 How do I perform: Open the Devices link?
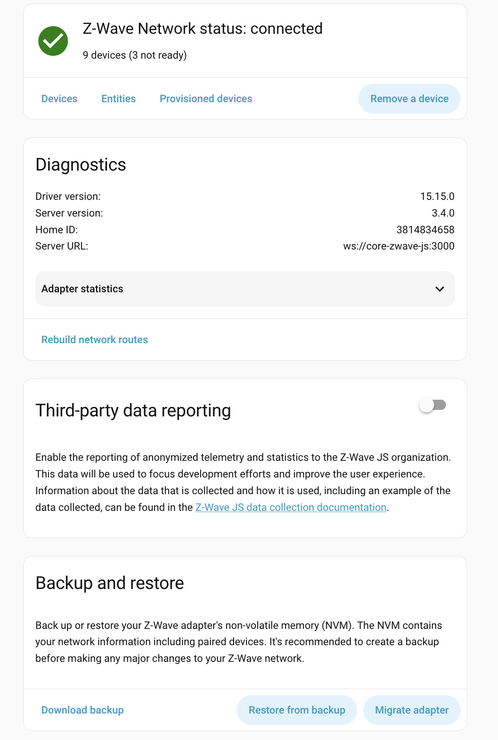point(59,99)
